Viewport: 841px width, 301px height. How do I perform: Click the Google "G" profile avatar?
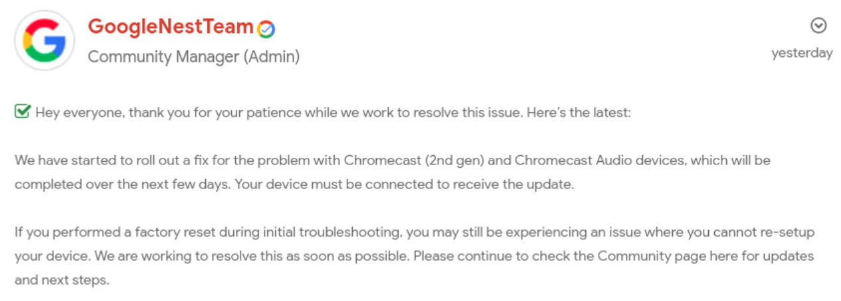pyautogui.click(x=45, y=40)
